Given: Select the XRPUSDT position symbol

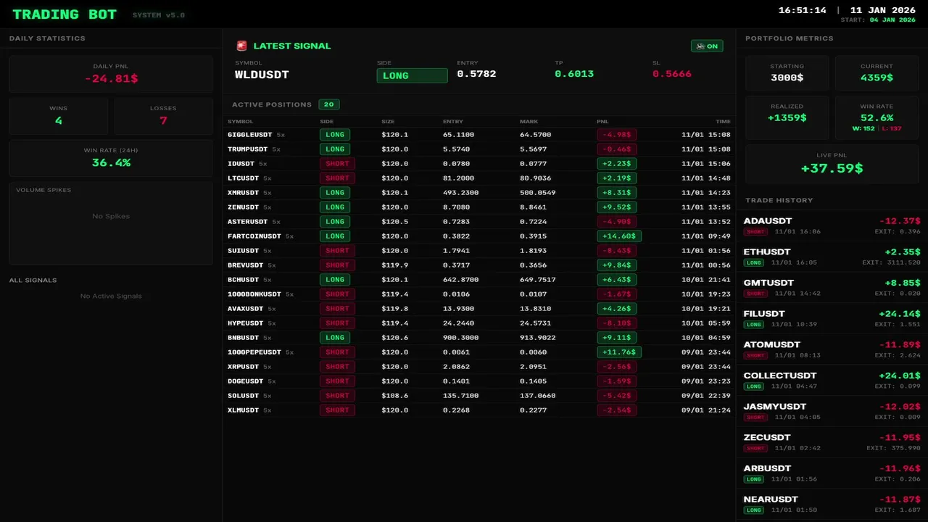Looking at the screenshot, I should coord(243,367).
